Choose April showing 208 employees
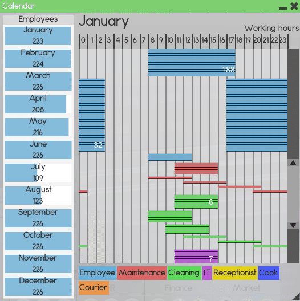300x301 pixels. tap(38, 104)
